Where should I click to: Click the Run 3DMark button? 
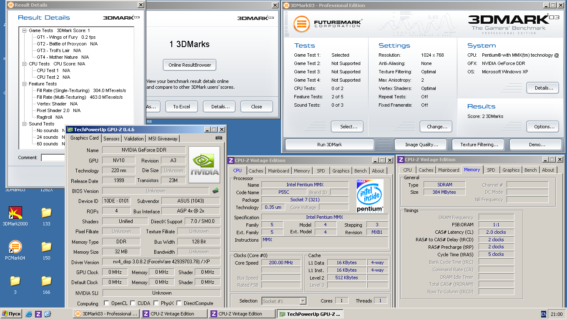point(329,145)
